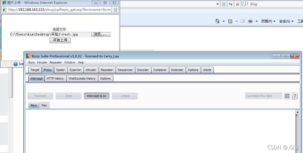
Task: Switch to the Alerts tab
Action: (207, 70)
